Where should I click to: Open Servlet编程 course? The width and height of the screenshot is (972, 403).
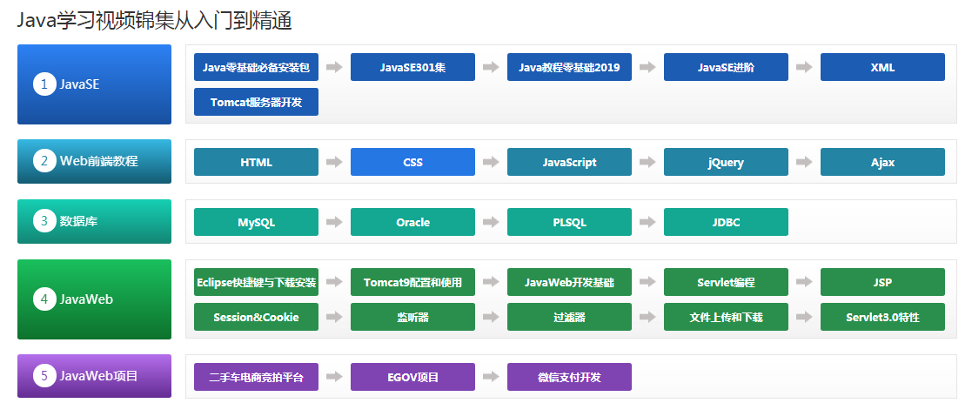pyautogui.click(x=726, y=282)
